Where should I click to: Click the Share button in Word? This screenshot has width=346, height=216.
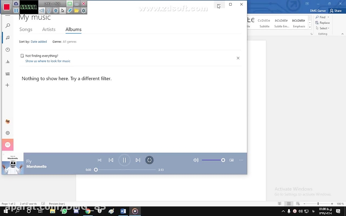336,11
